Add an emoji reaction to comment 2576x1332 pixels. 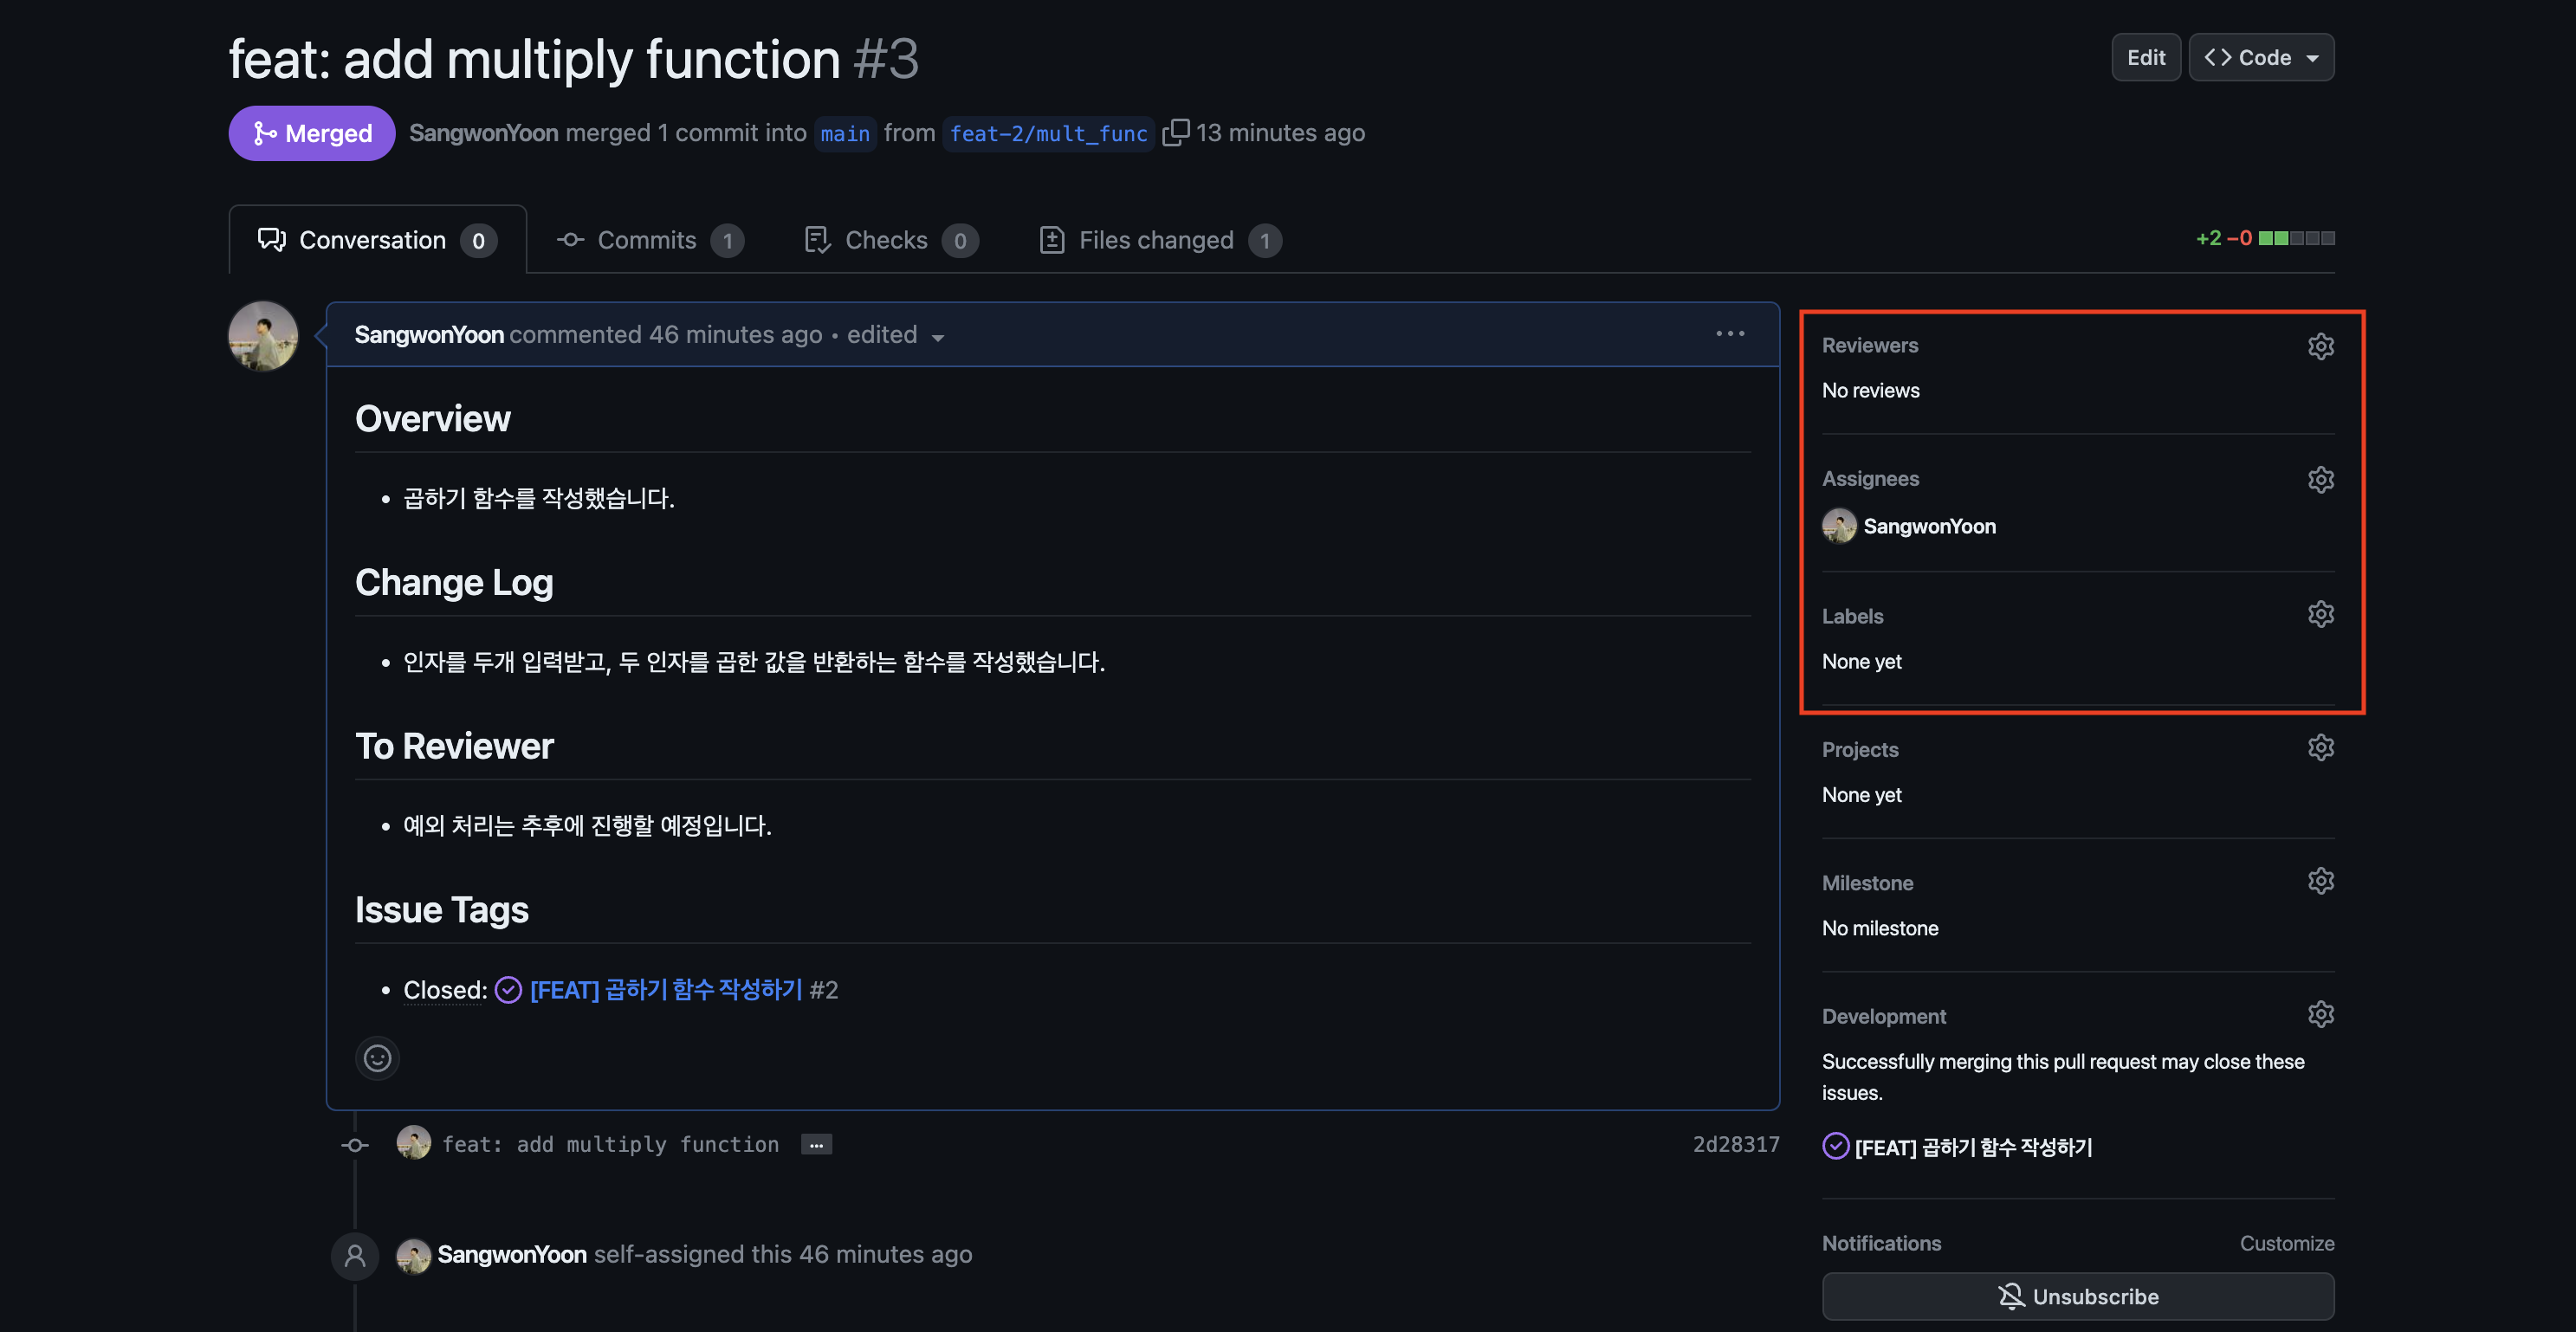point(377,1058)
